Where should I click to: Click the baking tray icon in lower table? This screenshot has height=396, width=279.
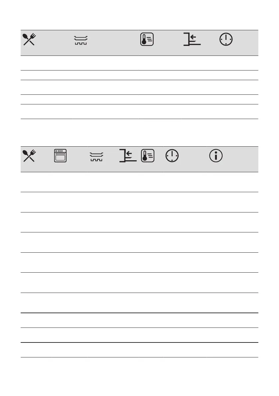click(x=96, y=157)
